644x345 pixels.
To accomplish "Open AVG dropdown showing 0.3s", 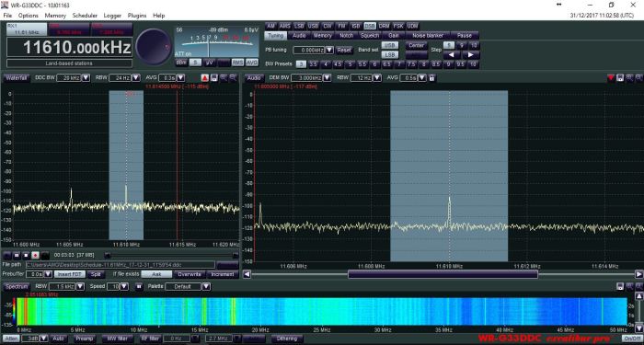I will pos(180,78).
